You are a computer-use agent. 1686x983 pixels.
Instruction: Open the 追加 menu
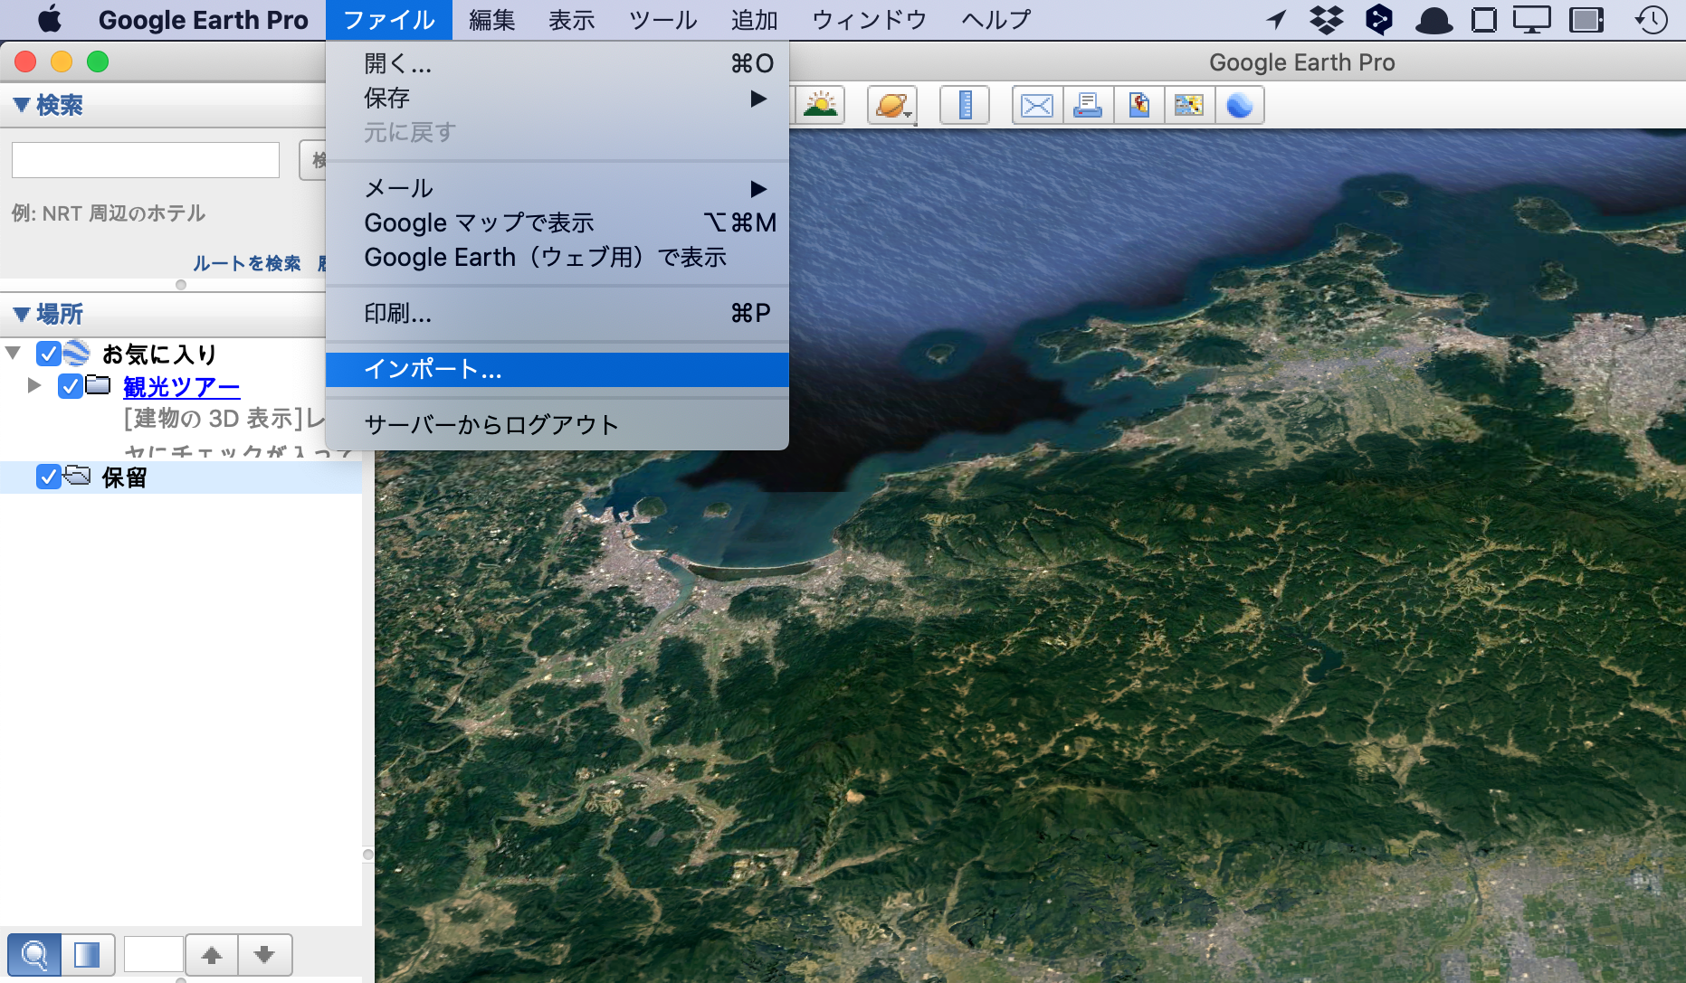[755, 20]
